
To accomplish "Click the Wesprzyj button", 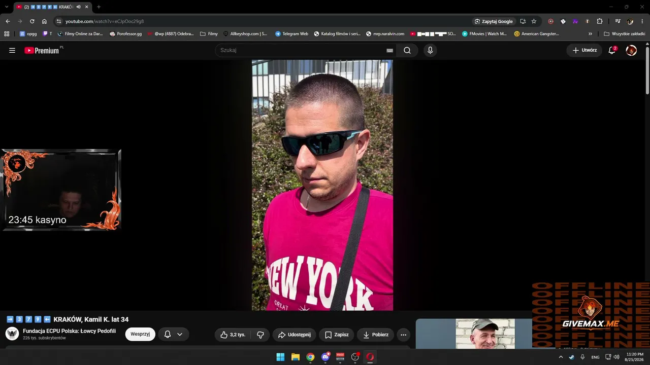I will point(140,334).
